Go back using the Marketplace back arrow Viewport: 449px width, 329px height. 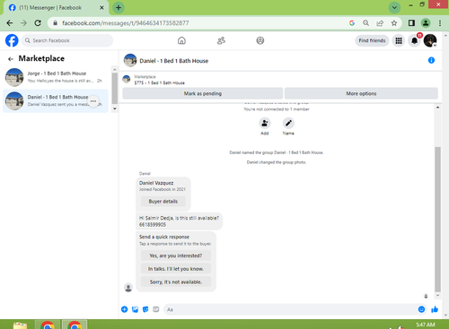pyautogui.click(x=11, y=59)
